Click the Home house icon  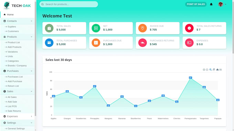[4, 15]
